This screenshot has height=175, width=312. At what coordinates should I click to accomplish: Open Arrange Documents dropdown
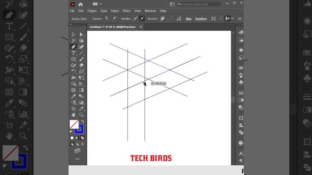tap(97, 4)
